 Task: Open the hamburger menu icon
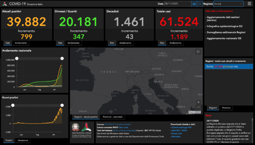[249, 4]
